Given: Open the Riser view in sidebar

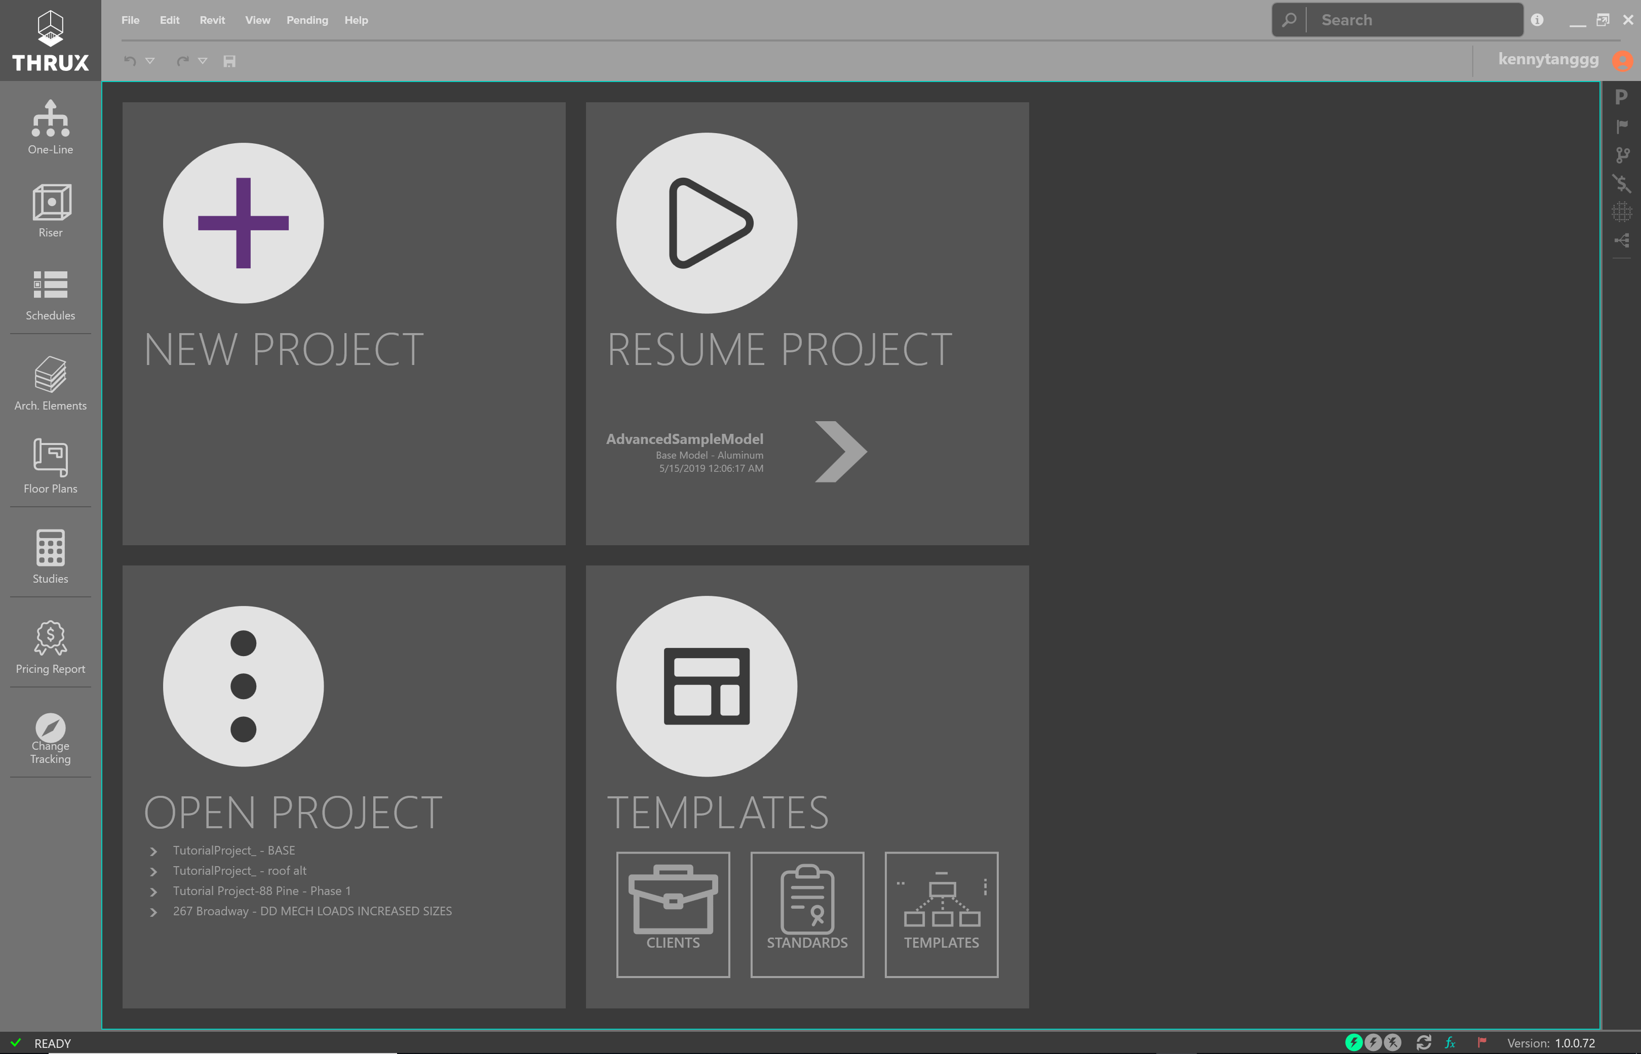Looking at the screenshot, I should point(50,211).
